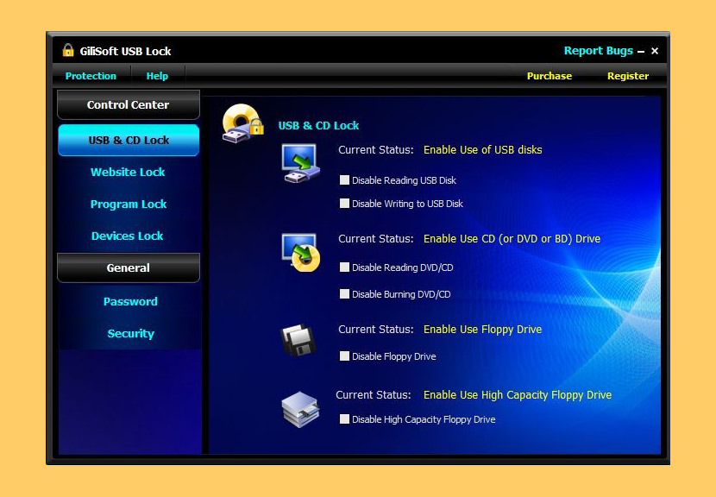Click the padlock icon in the title bar
The image size is (716, 497).
pos(66,50)
